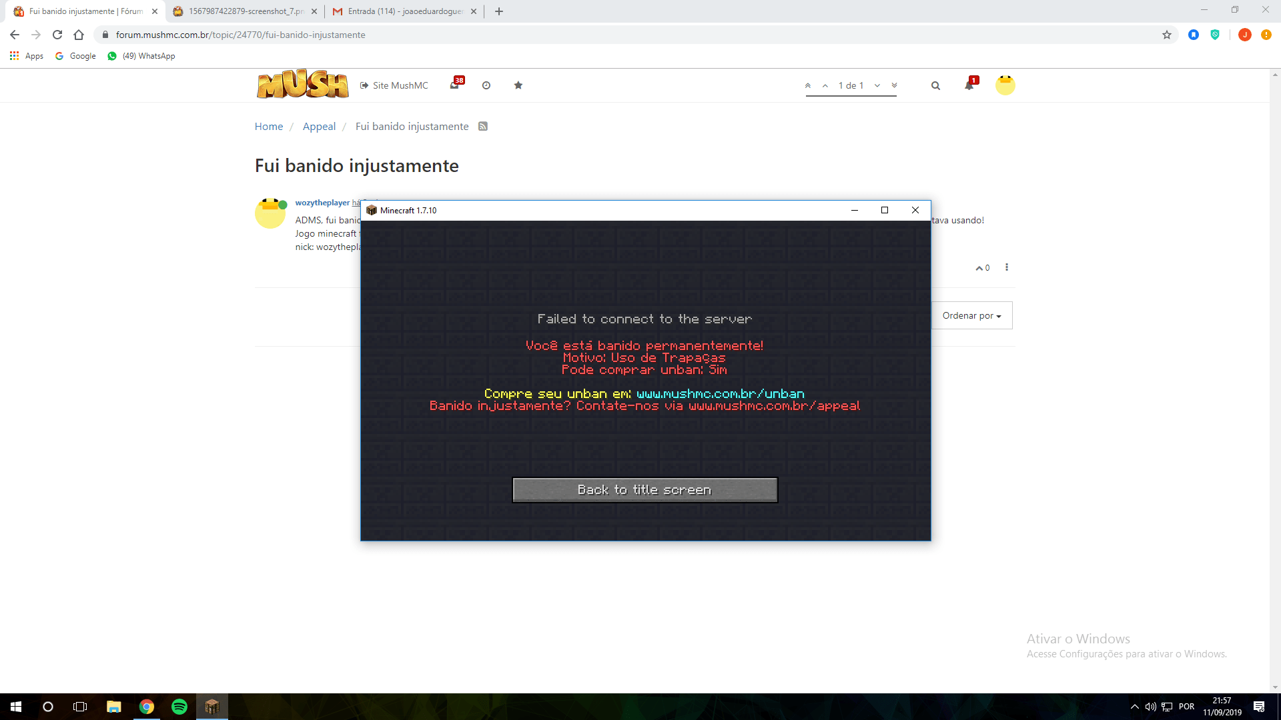Open recent topics clock icon
Viewport: 1281px width, 720px height.
[x=486, y=85]
